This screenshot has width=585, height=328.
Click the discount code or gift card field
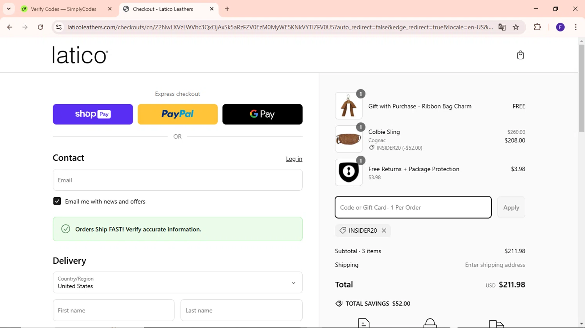click(413, 207)
